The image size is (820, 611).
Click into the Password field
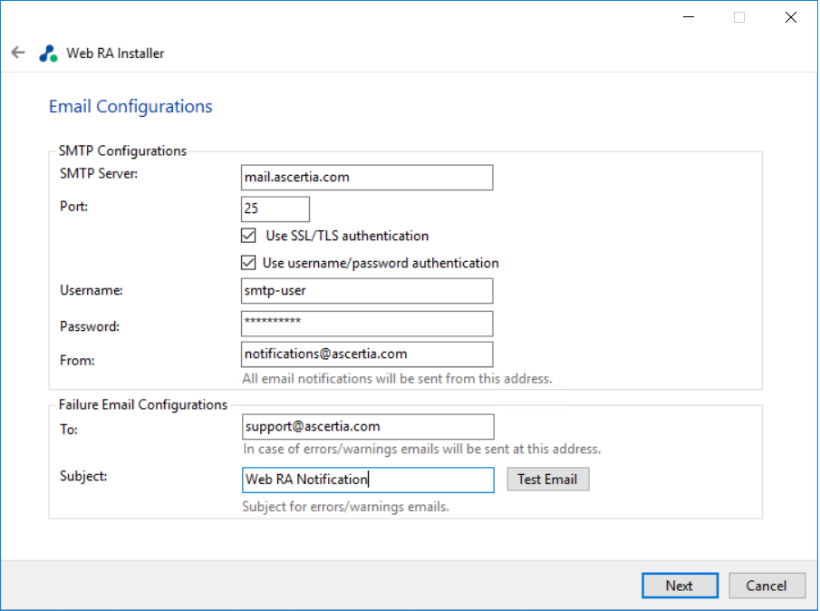click(x=367, y=324)
